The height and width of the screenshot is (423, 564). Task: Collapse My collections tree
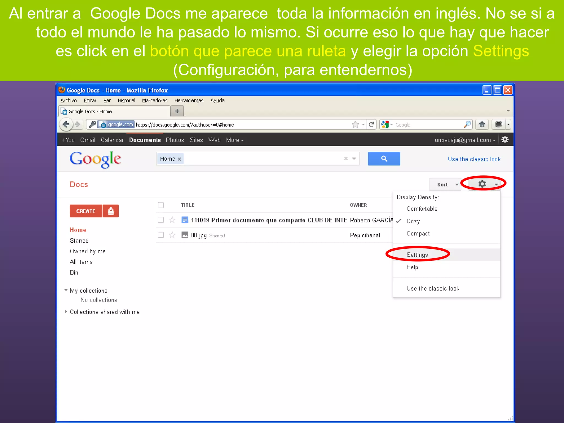pos(66,290)
